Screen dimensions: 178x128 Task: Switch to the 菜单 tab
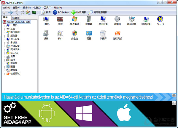tap(5, 17)
